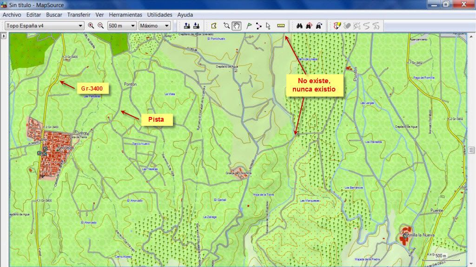476x267 pixels.
Task: Select the waypoint flag tool
Action: tap(249, 26)
